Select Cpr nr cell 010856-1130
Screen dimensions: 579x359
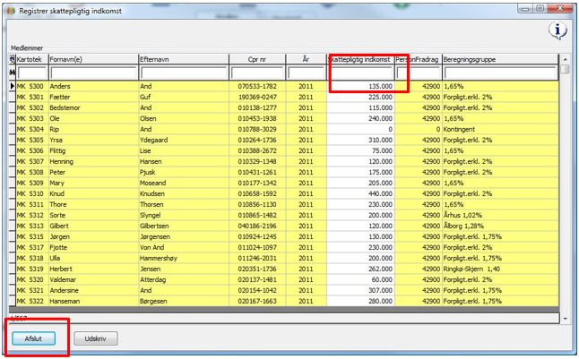(257, 204)
